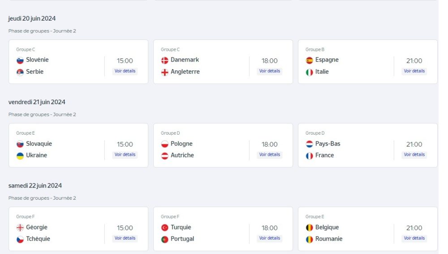
Task: Click the Belgique team name
Action: 327,228
